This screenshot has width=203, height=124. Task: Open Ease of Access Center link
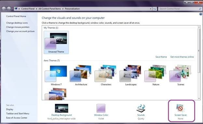(x=17, y=118)
